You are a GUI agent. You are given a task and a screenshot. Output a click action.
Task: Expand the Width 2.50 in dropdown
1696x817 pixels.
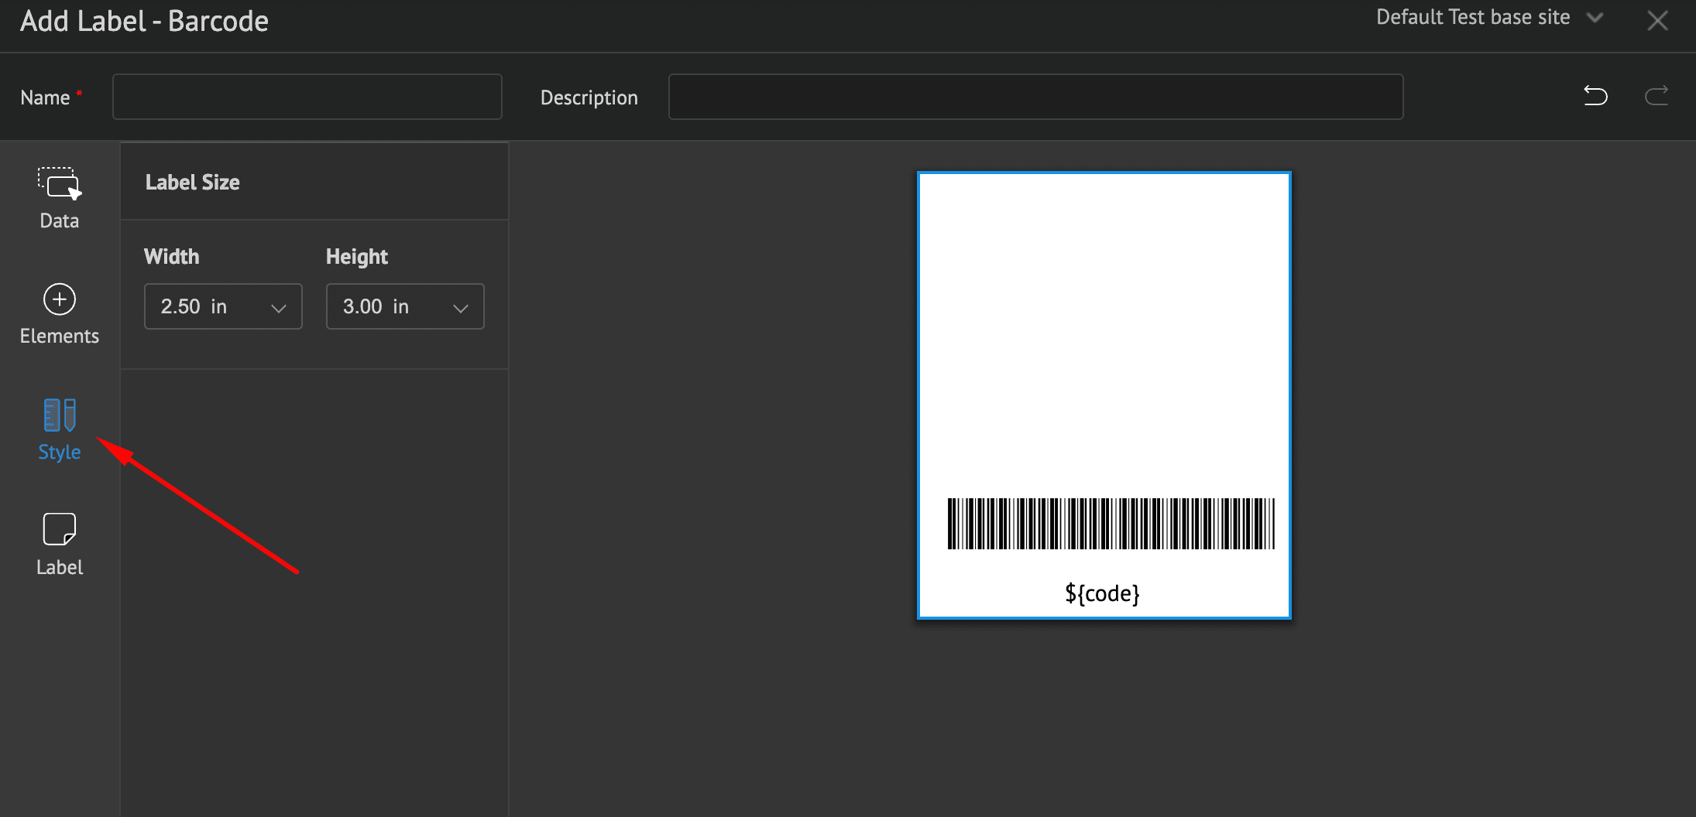point(223,306)
